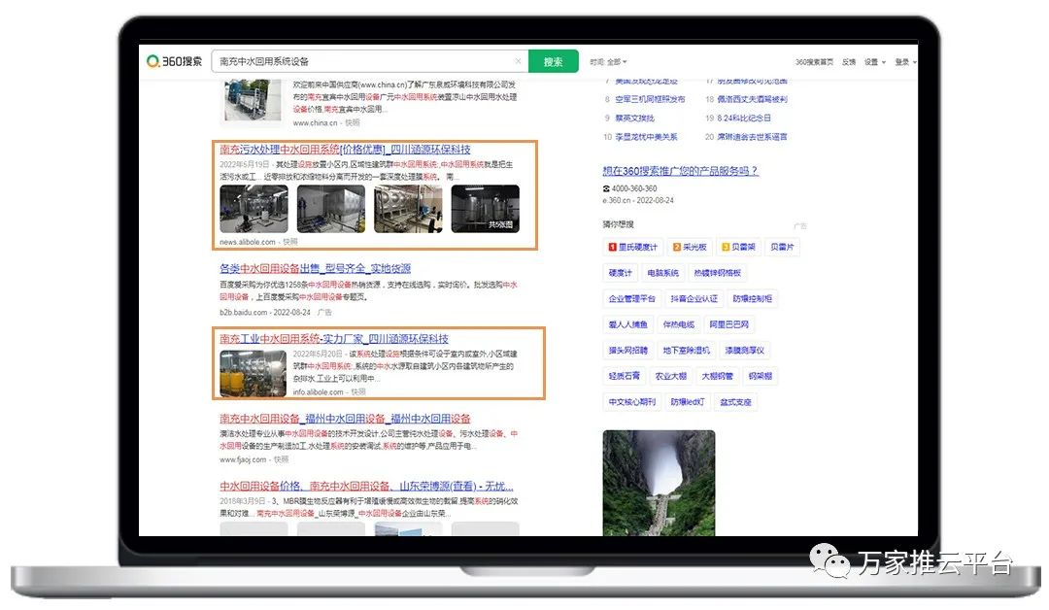Click the 360搜索 logo icon
The width and height of the screenshot is (1049, 610).
[x=175, y=61]
